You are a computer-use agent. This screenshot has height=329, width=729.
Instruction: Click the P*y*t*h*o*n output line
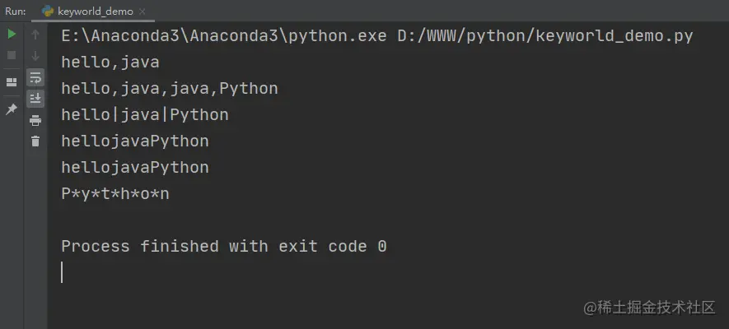(x=115, y=194)
